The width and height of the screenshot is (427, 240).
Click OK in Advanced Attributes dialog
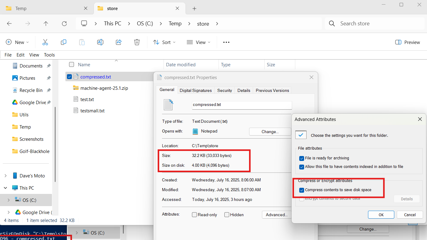pos(381,215)
